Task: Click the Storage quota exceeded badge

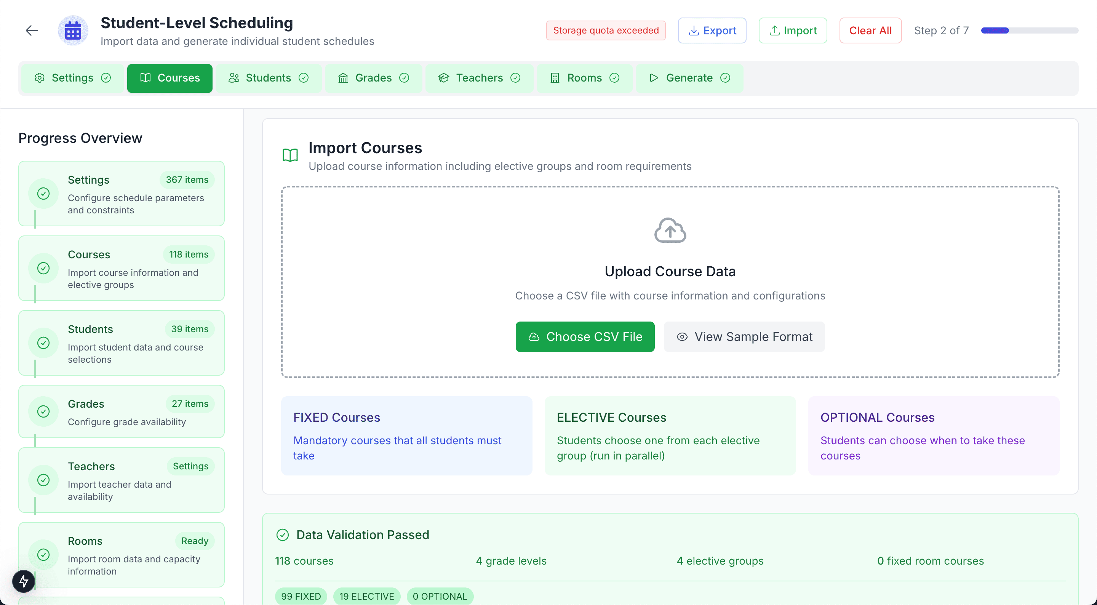Action: pyautogui.click(x=606, y=31)
